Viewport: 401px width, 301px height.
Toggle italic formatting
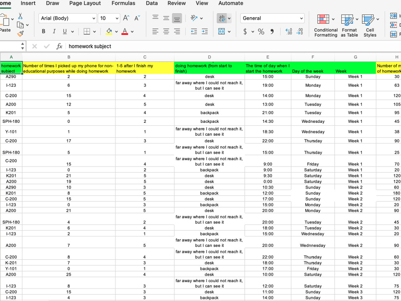pos(54,31)
